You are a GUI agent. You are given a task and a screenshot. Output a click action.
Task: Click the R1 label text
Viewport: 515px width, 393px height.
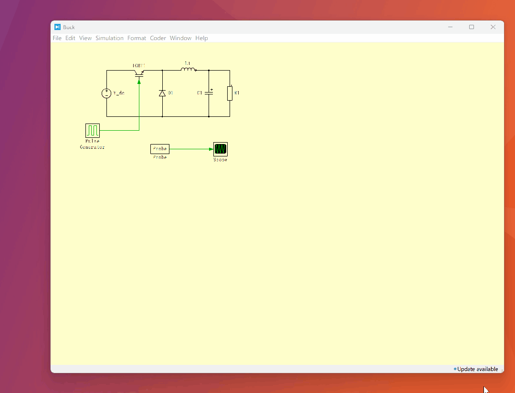pyautogui.click(x=237, y=93)
